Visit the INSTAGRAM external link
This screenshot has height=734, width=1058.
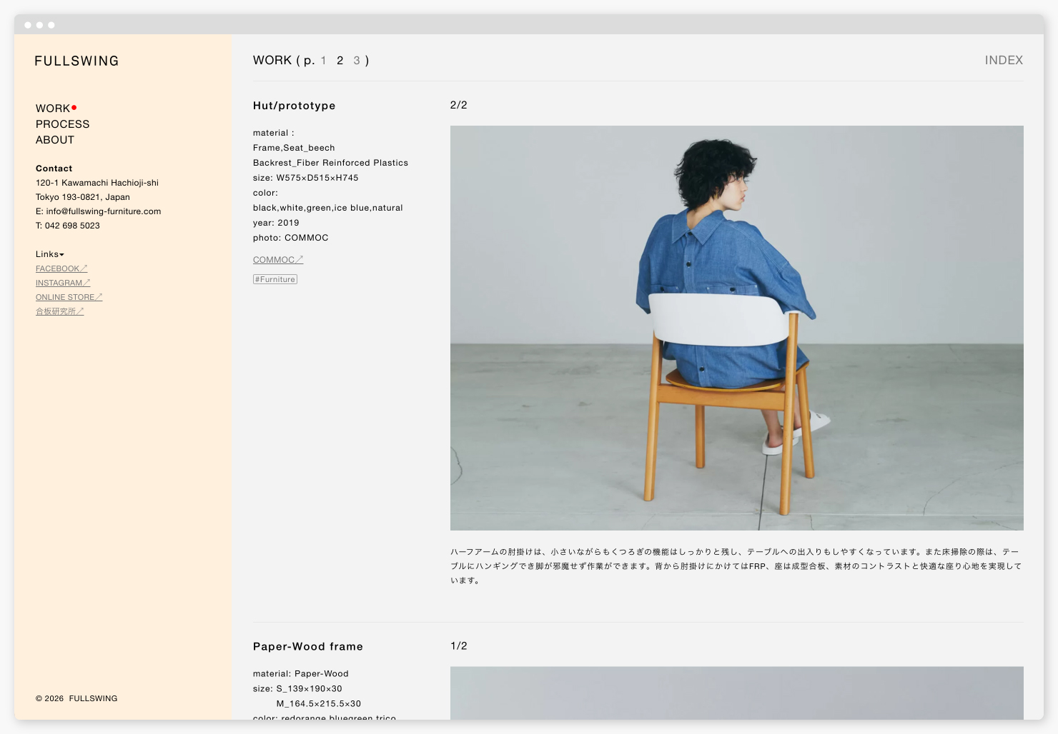click(63, 283)
